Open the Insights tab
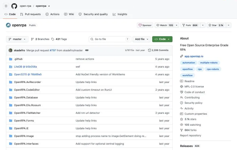 click(x=120, y=14)
